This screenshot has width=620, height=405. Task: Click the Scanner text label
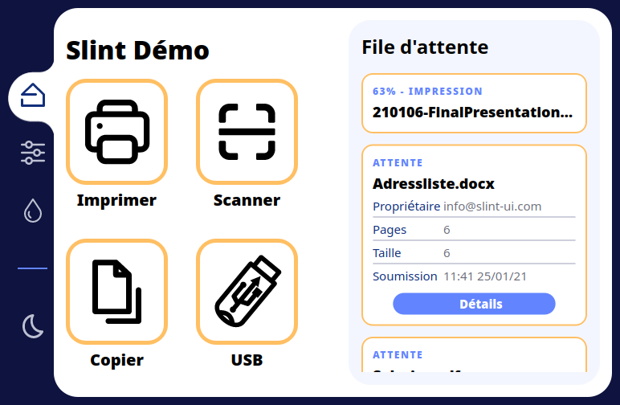click(x=247, y=200)
